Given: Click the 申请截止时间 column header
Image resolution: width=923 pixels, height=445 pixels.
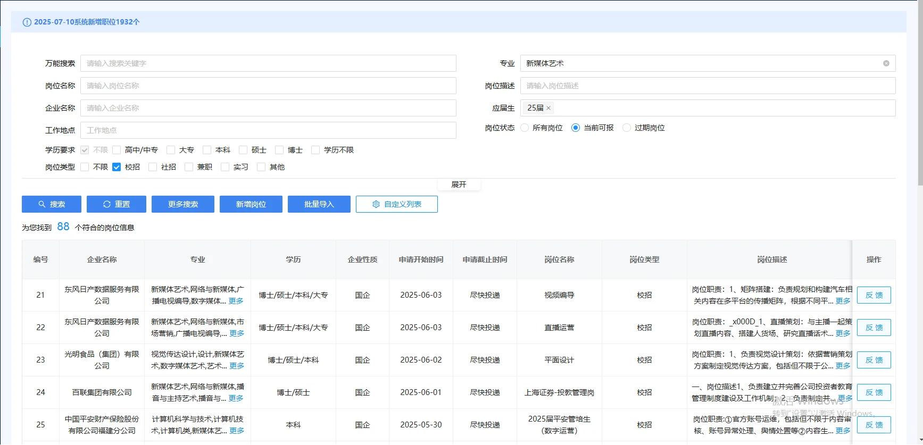Looking at the screenshot, I should click(485, 259).
